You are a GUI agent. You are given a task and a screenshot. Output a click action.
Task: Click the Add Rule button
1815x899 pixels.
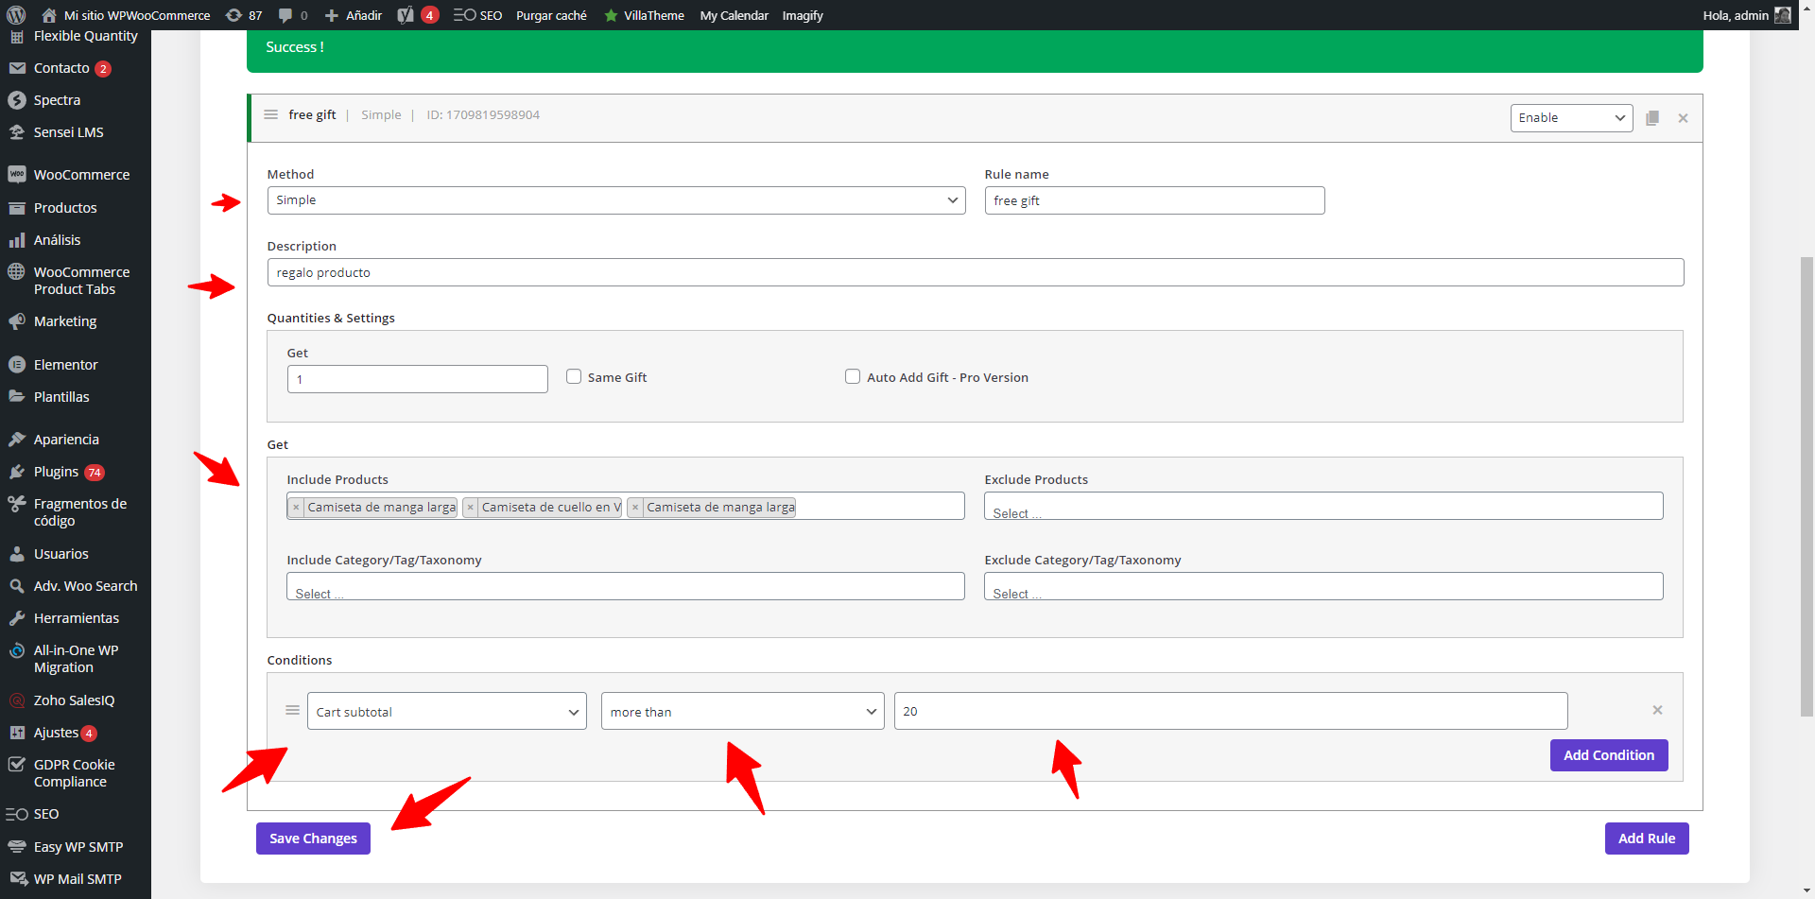coord(1647,838)
